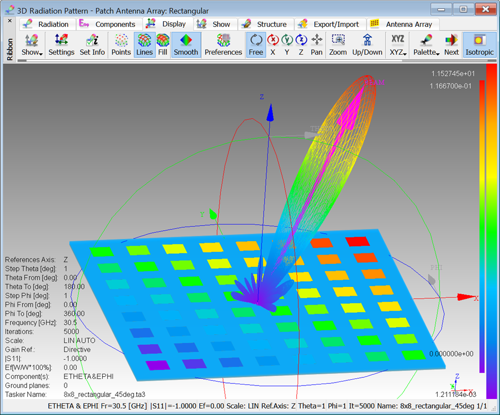Click the status bar Name: 8x8_rectangular_45deg 1/1
This screenshot has width=500, height=415.
pyautogui.click(x=432, y=406)
